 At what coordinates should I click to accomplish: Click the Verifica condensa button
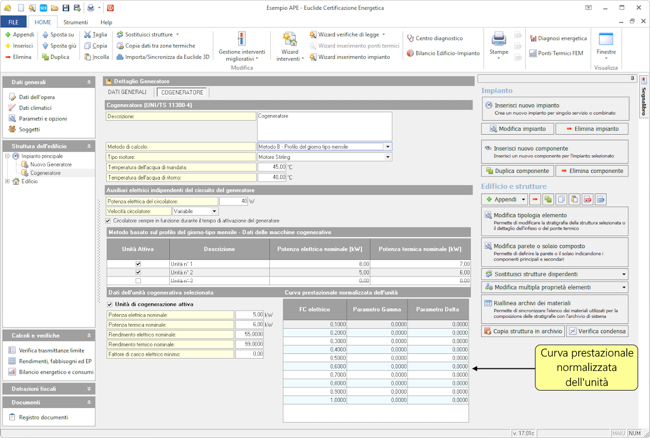(x=597, y=331)
